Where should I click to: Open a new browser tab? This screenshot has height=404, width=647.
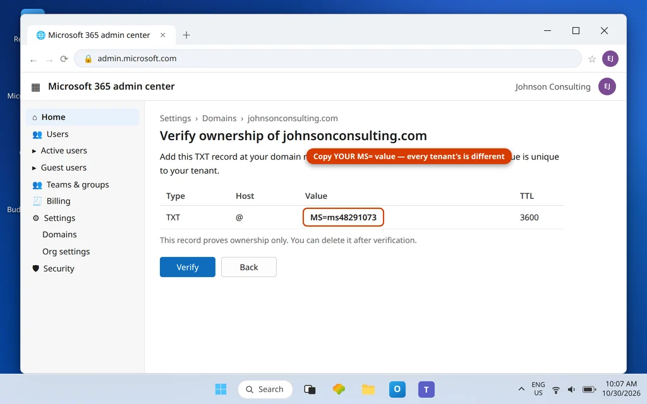tap(186, 35)
